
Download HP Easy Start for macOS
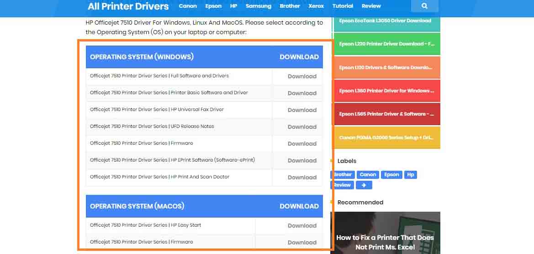point(302,225)
